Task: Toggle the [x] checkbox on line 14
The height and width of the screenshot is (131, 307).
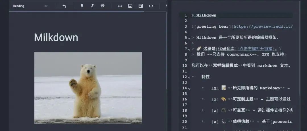Action: [x=215, y=88]
